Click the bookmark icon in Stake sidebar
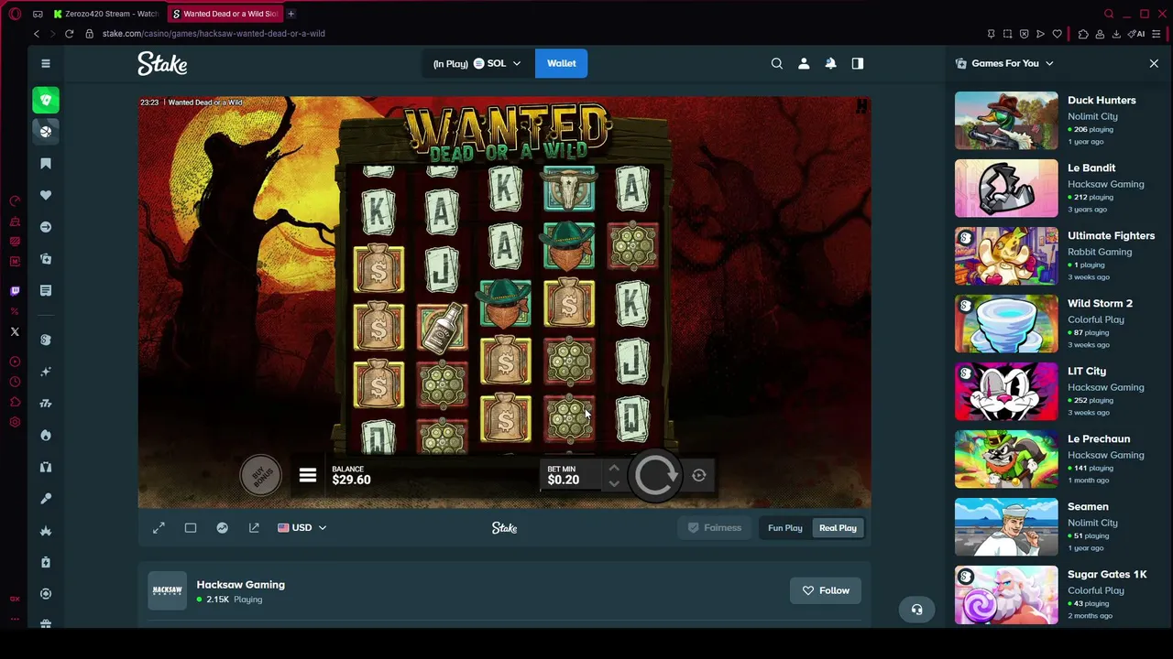This screenshot has height=659, width=1173. click(46, 164)
